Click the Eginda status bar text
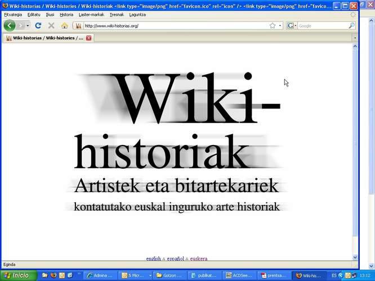 10,265
